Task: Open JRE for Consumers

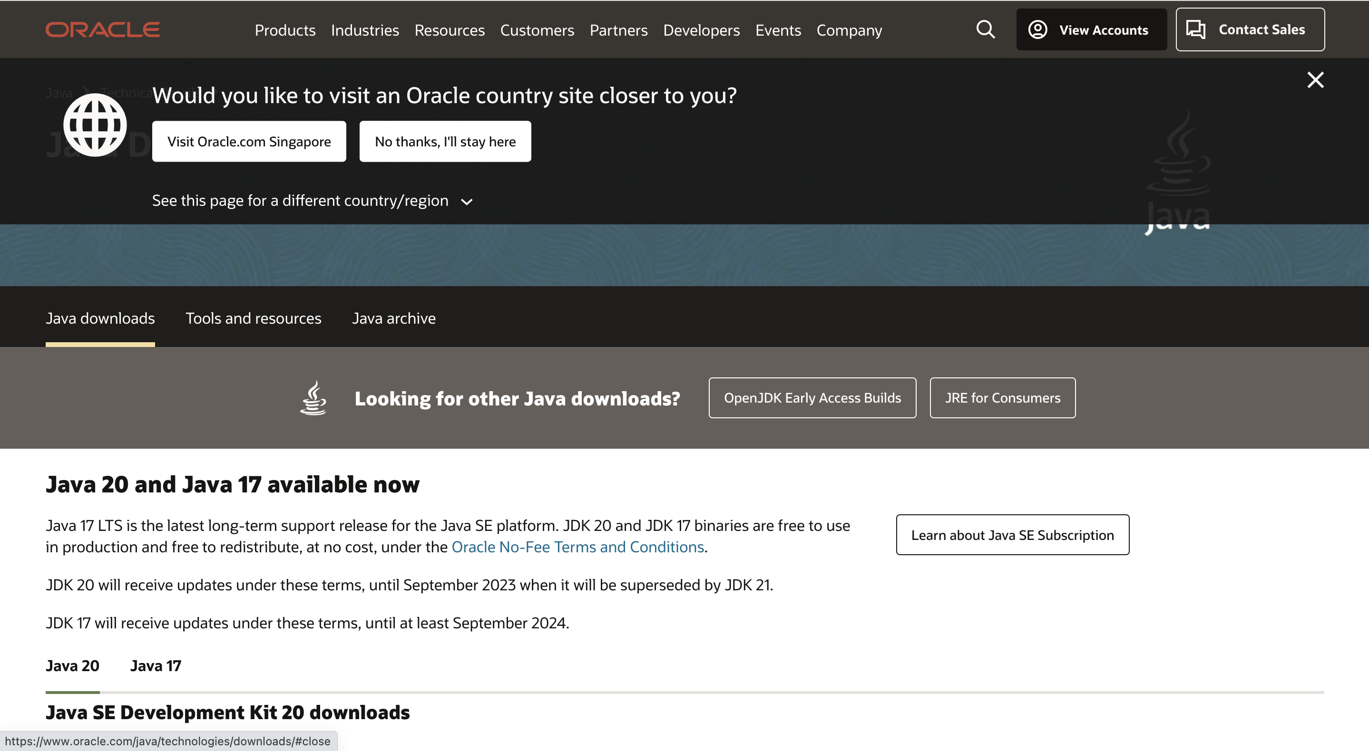Action: pos(1002,397)
